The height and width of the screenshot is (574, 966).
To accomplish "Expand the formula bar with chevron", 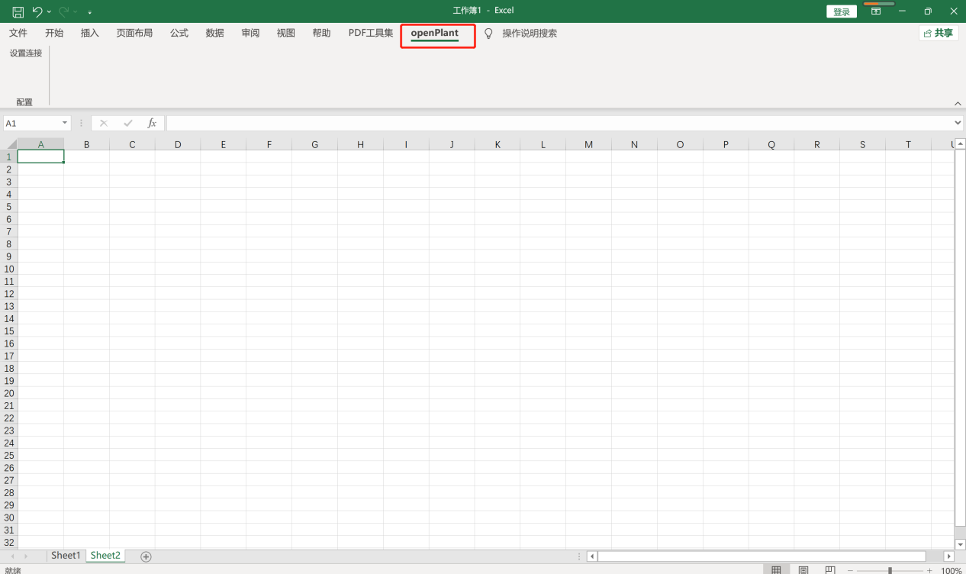I will click(958, 123).
